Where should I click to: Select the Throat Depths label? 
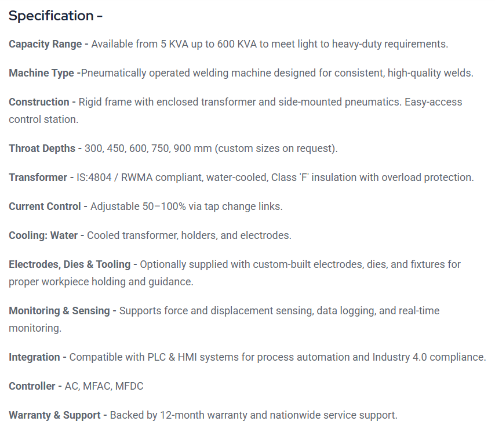pos(42,148)
